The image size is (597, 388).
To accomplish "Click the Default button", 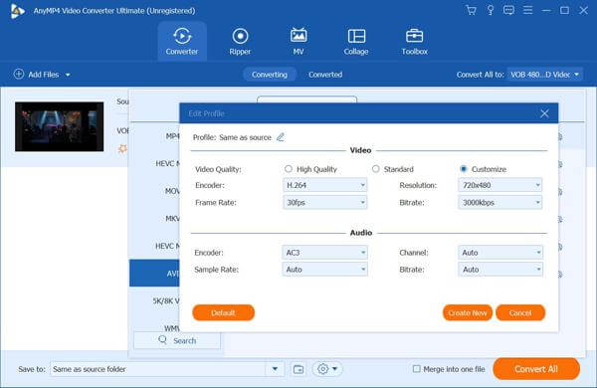I will 224,313.
